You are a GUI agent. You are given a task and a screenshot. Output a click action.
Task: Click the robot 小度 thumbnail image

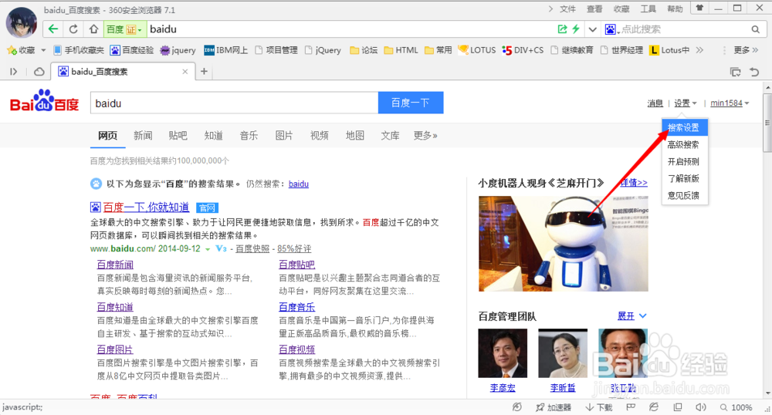click(x=564, y=244)
